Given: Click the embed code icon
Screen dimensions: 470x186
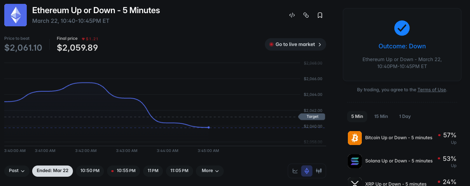Looking at the screenshot, I should (x=292, y=15).
